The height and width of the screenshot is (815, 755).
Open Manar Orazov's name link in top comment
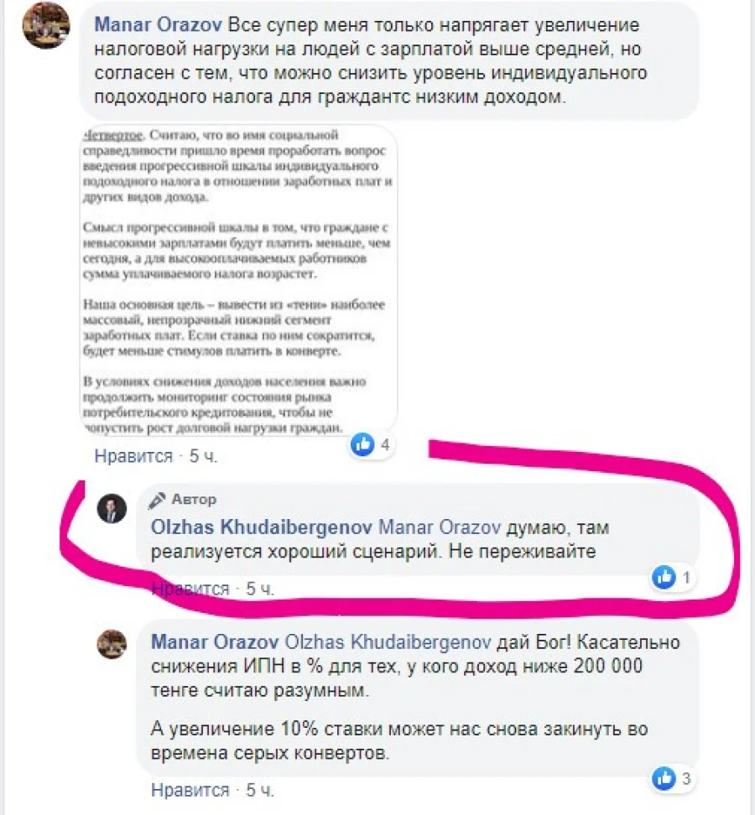click(158, 25)
